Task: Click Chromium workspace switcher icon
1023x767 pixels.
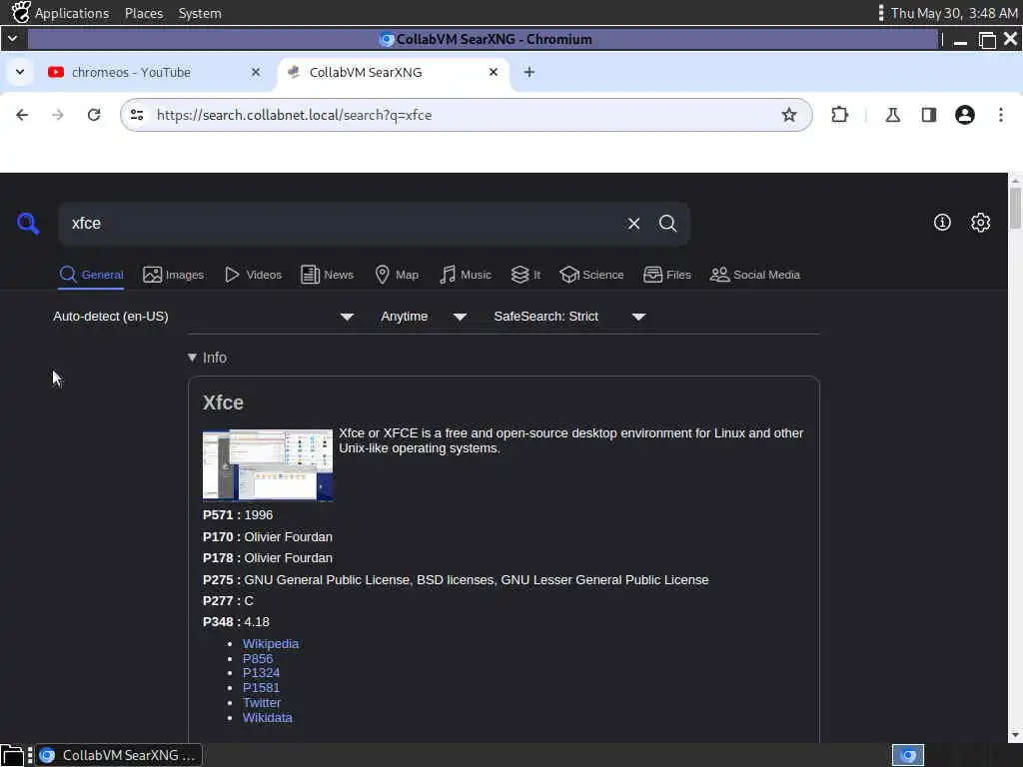Action: pyautogui.click(x=907, y=755)
